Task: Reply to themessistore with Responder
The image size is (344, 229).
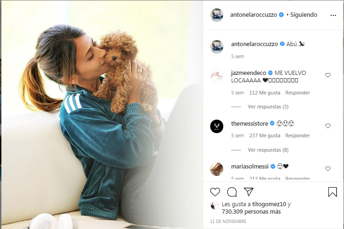Action: click(297, 135)
